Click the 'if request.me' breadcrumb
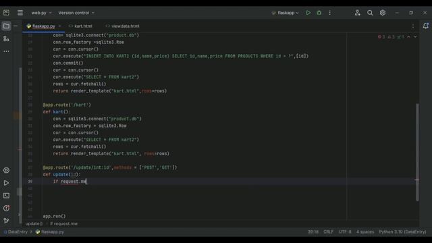This screenshot has height=243, width=432. (x=63, y=223)
